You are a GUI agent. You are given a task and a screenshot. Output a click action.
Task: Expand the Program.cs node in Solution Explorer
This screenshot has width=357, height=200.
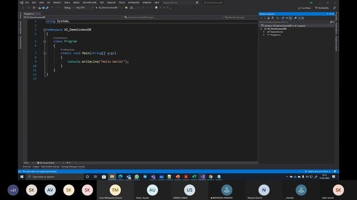pos(264,34)
